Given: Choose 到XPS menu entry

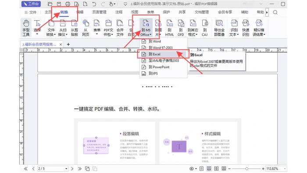Looking at the screenshot, I should (x=164, y=74).
